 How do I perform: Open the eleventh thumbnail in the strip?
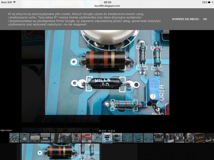click(117, 138)
